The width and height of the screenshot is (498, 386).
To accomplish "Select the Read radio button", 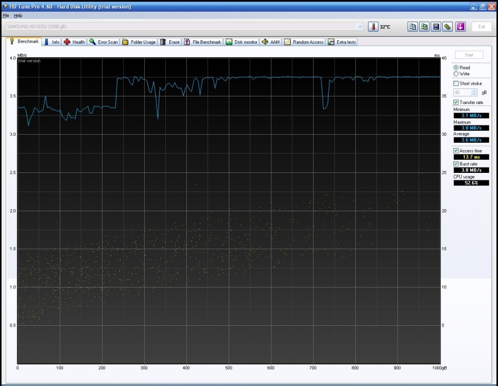I will tap(456, 67).
